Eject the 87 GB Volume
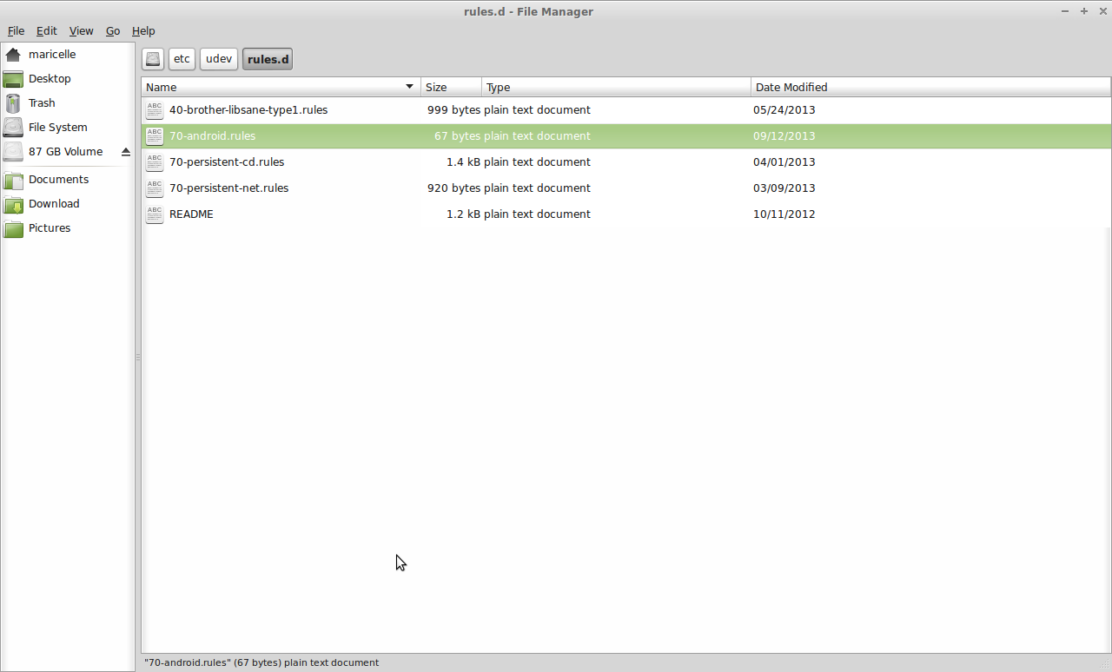The height and width of the screenshot is (672, 1112). [125, 151]
